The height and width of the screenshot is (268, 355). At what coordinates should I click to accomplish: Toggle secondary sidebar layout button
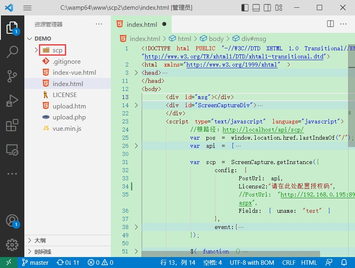(x=267, y=8)
